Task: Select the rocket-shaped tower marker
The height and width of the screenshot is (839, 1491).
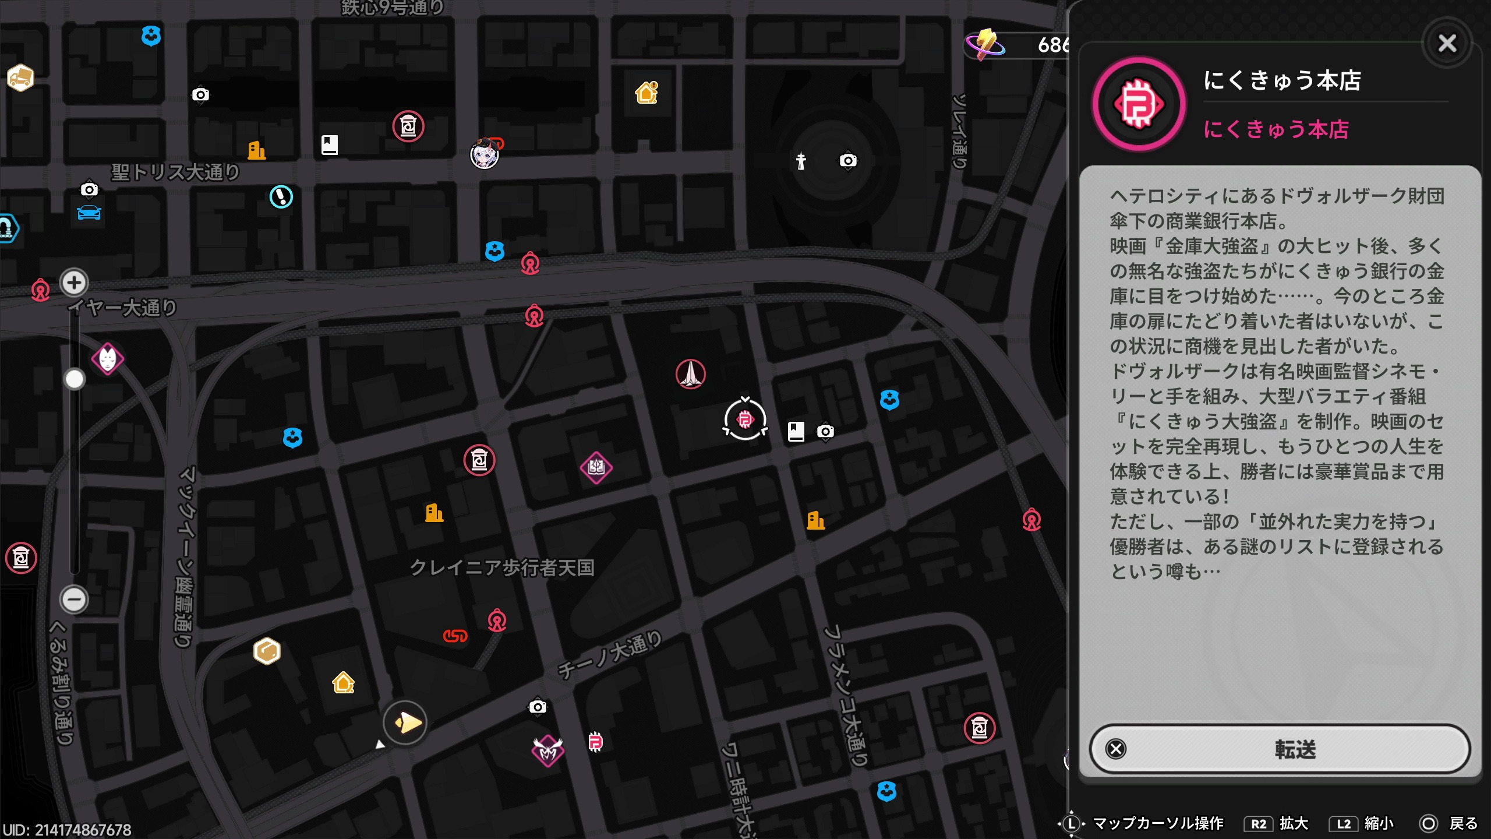Action: pos(691,374)
